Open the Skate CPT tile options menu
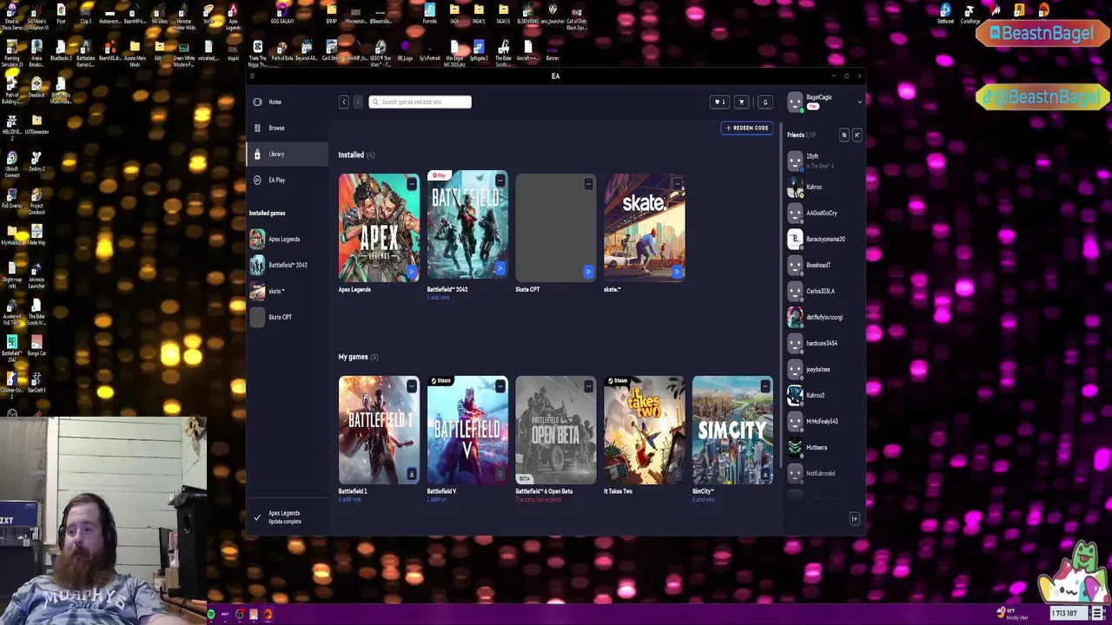This screenshot has width=1112, height=625. [x=588, y=184]
